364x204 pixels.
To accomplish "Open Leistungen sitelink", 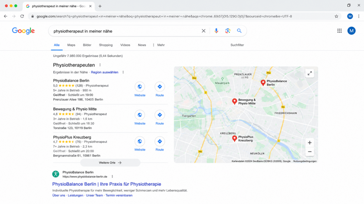I will [75, 195].
